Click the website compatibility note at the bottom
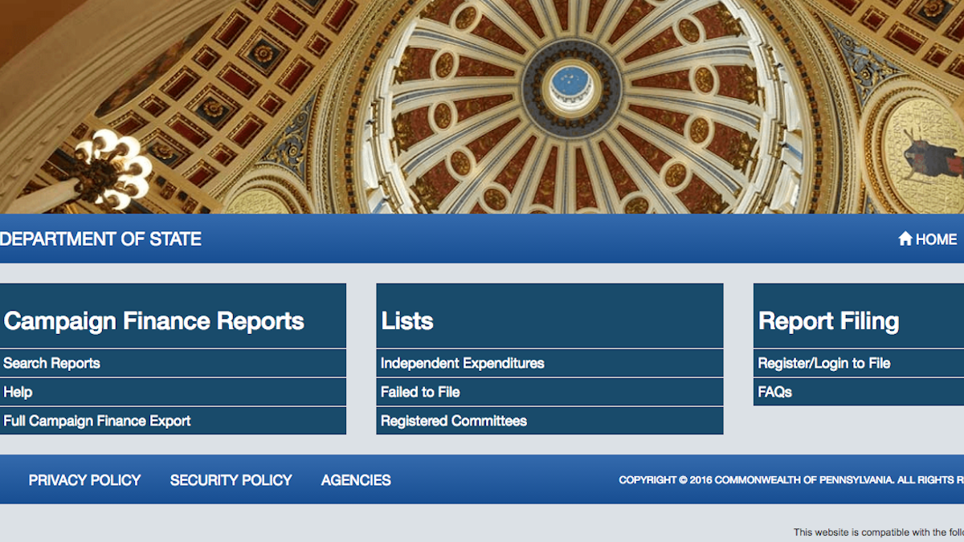The image size is (964, 542). 879,532
